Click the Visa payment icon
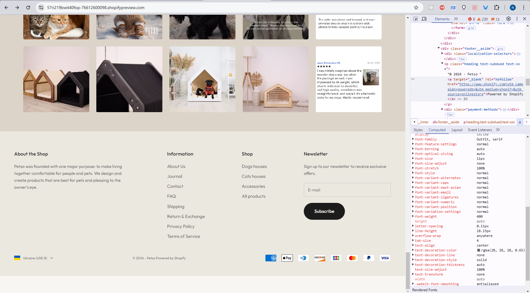The height and width of the screenshot is (293, 530). pos(385,258)
